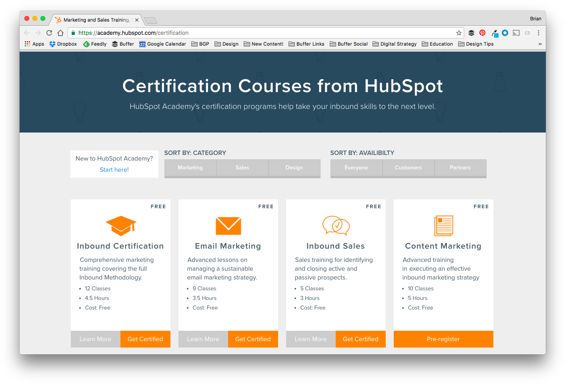Viewport: 565px width, 384px height.
Task: Click the Buffer extension icon
Action: (x=471, y=33)
